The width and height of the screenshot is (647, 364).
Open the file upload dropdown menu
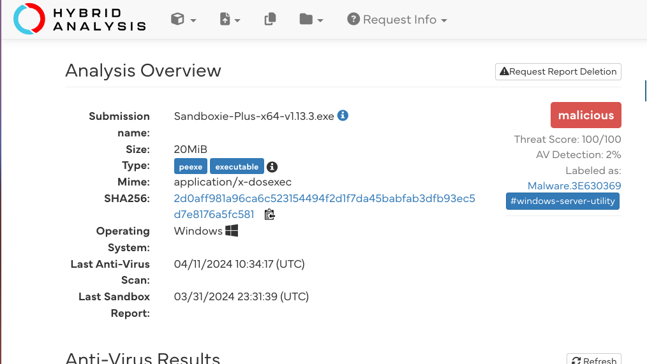click(x=230, y=20)
